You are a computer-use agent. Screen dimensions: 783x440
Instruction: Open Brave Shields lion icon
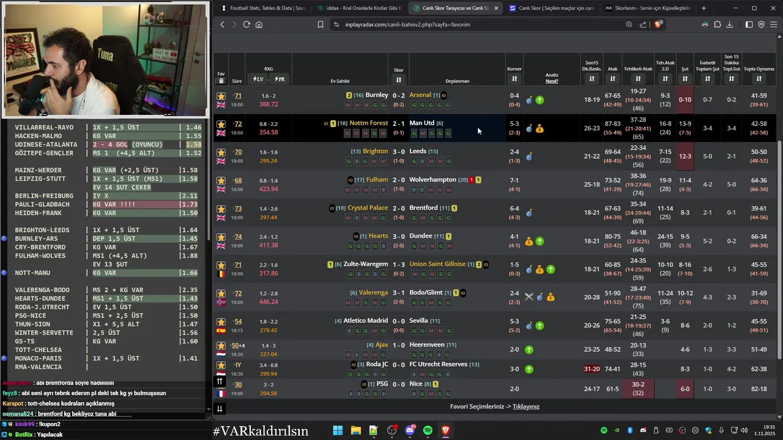[658, 24]
